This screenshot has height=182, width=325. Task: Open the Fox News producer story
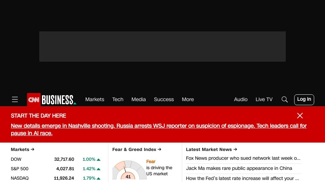[x=243, y=158]
